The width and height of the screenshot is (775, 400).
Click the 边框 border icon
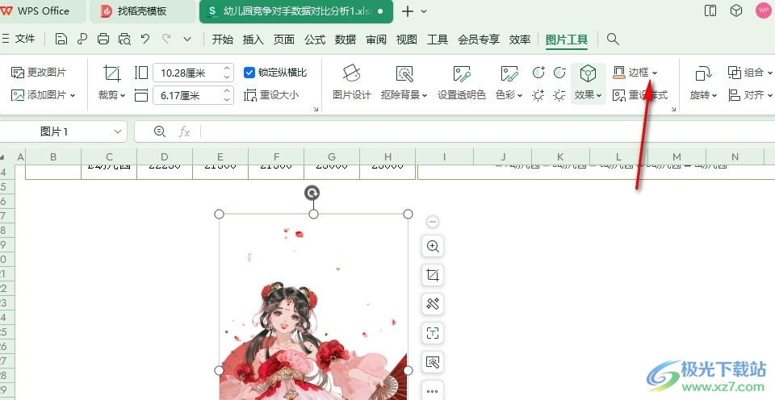click(x=619, y=73)
